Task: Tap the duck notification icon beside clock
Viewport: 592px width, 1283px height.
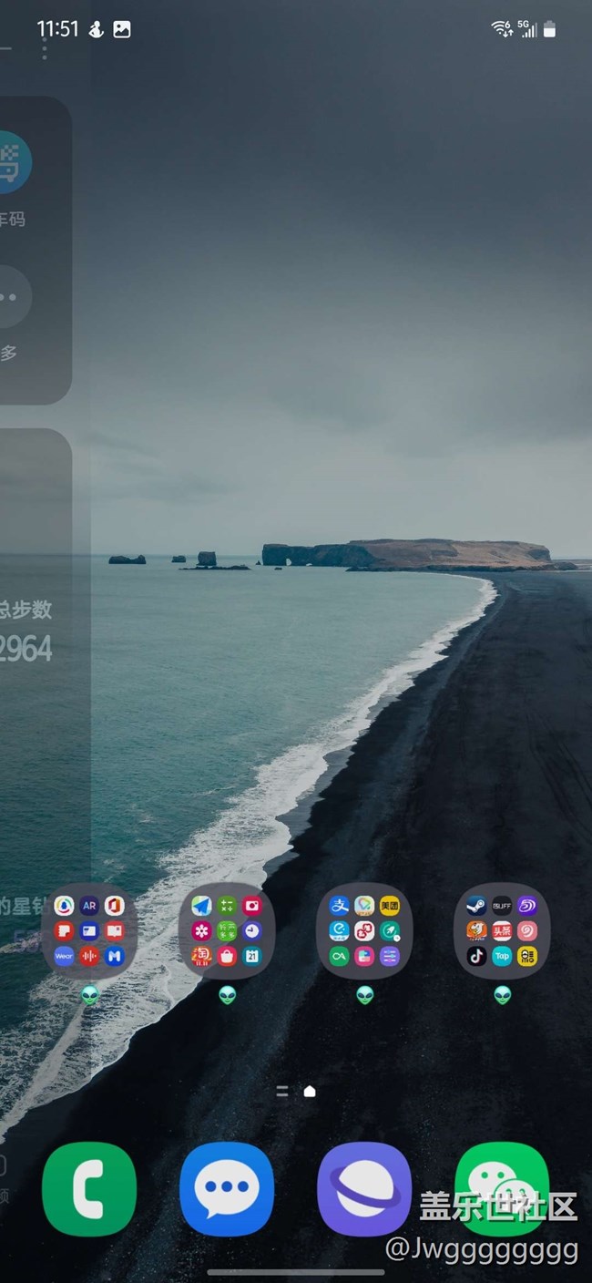Action: (96, 29)
